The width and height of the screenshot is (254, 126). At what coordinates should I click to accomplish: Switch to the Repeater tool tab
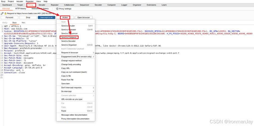click(55, 5)
